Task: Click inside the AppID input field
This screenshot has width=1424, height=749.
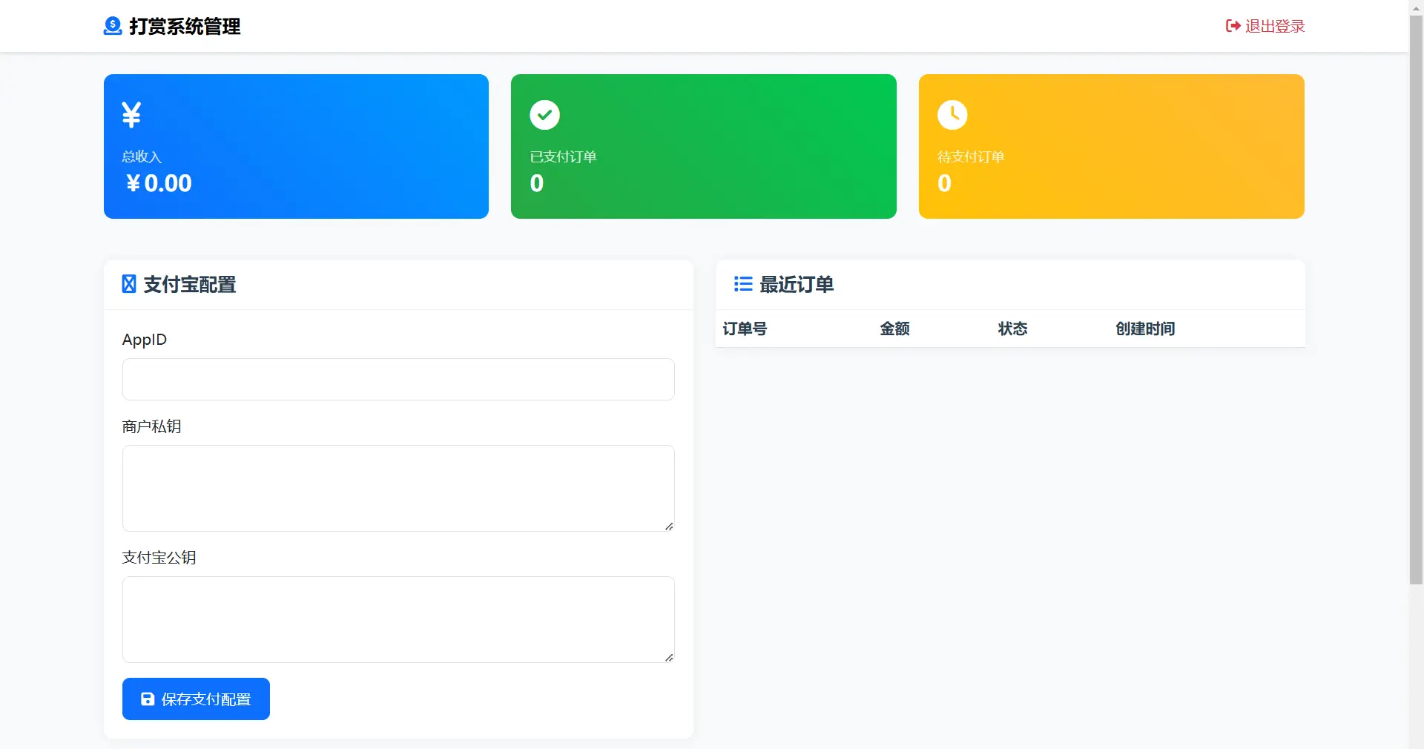Action: [398, 379]
